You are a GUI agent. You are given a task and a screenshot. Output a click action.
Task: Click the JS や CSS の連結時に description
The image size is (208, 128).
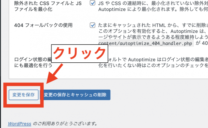click(x=153, y=3)
